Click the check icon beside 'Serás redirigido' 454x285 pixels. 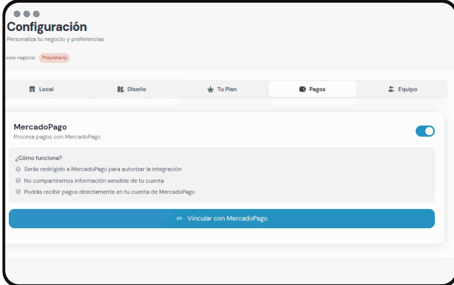(18, 169)
